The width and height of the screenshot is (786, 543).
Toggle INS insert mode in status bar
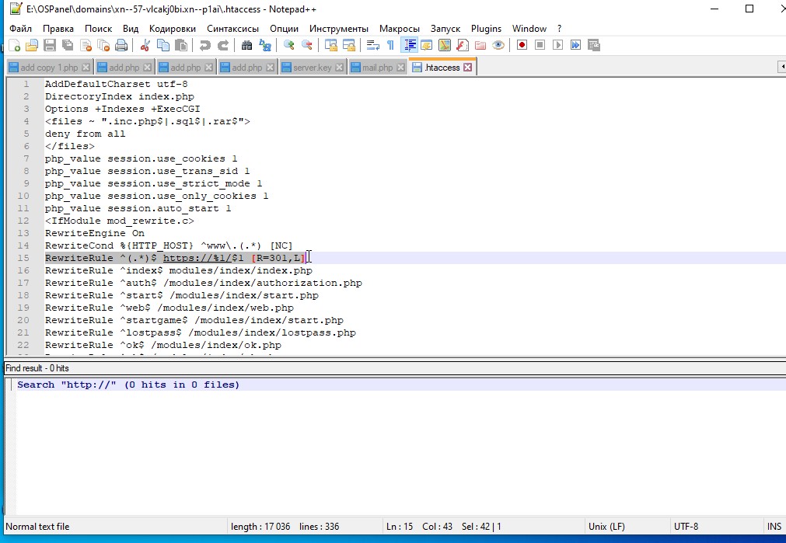pos(774,526)
